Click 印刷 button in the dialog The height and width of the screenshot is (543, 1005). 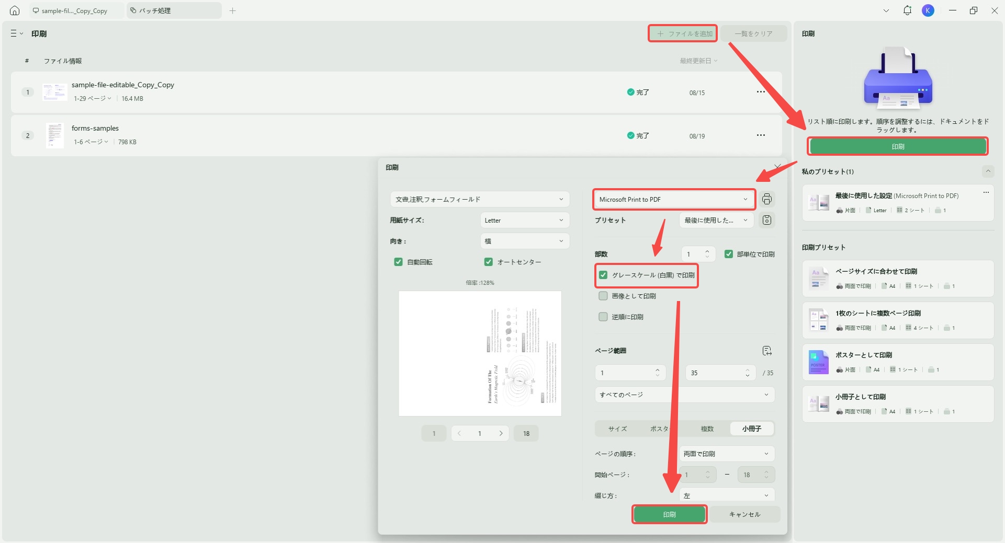coord(670,514)
